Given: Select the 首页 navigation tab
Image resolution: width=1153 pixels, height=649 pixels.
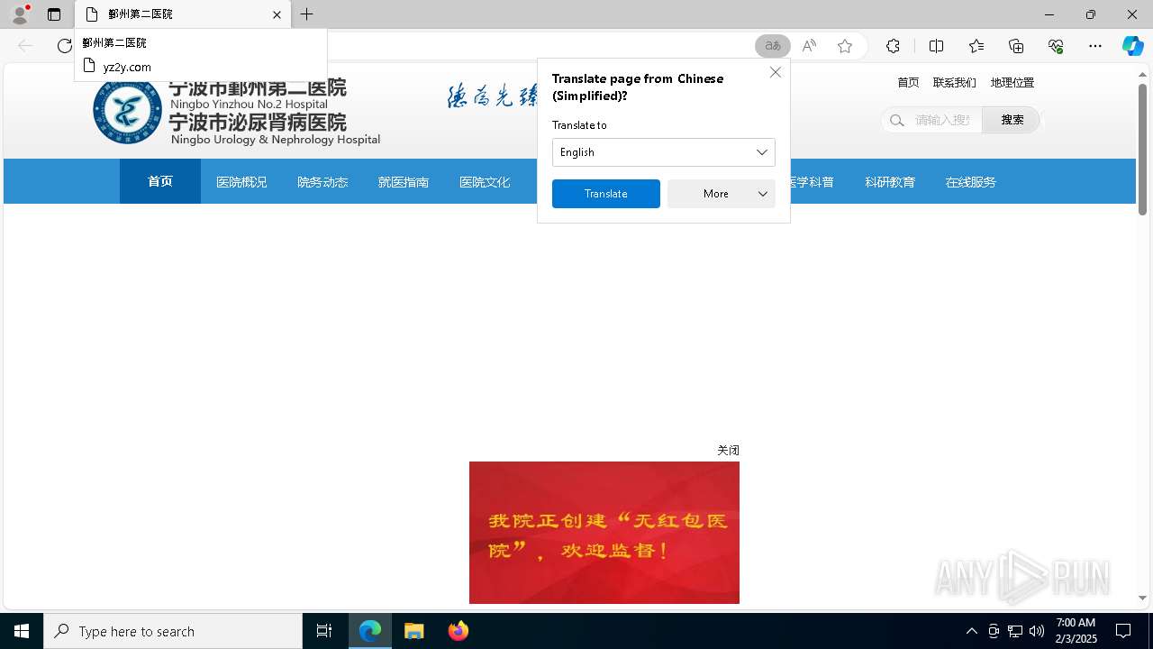Looking at the screenshot, I should 160,181.
